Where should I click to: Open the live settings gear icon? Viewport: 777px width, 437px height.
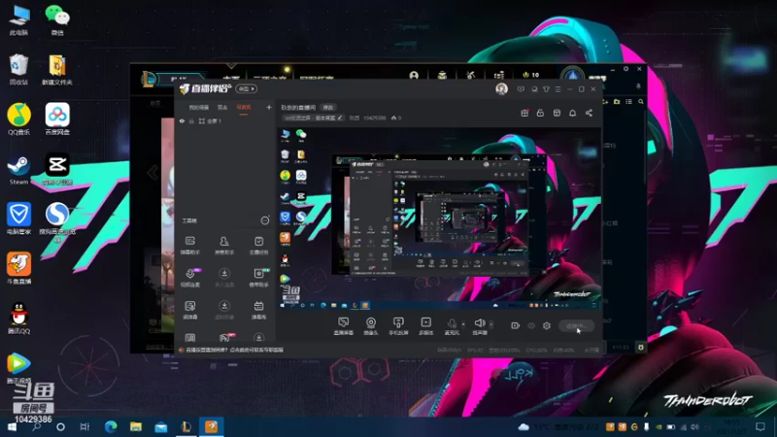point(547,325)
